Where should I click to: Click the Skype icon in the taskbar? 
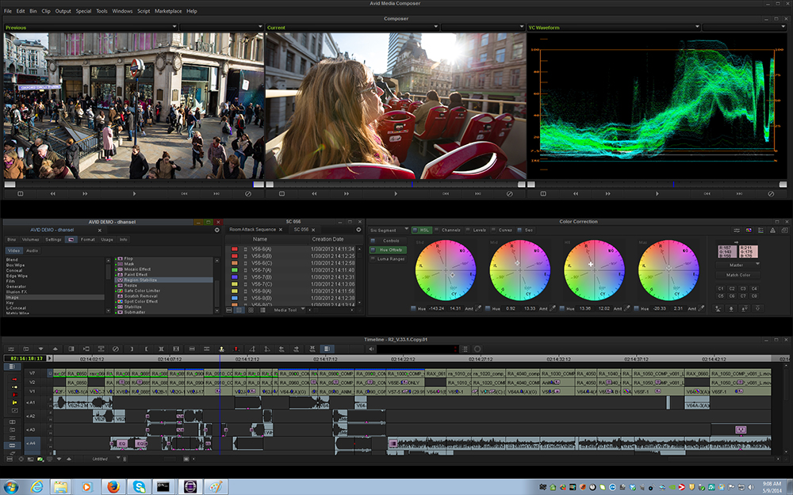140,485
